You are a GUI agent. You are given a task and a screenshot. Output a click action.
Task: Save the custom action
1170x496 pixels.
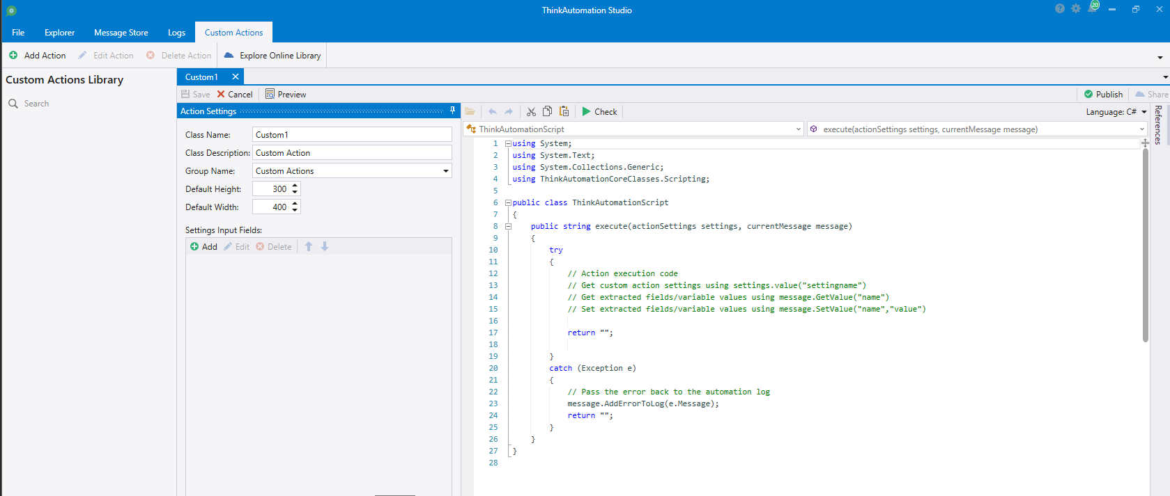[196, 94]
